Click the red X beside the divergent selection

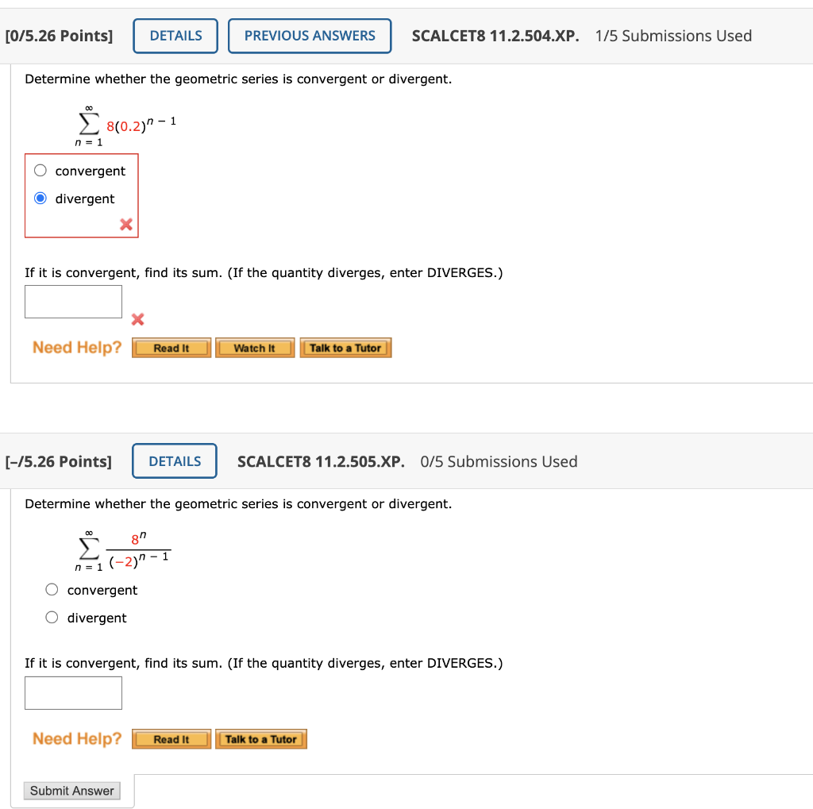125,225
